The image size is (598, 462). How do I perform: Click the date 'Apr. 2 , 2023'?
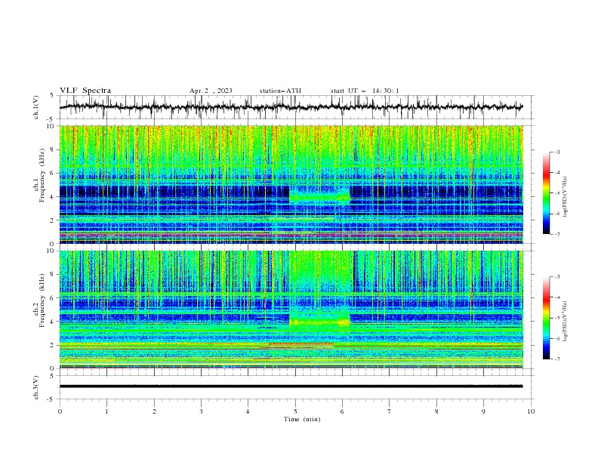211,91
